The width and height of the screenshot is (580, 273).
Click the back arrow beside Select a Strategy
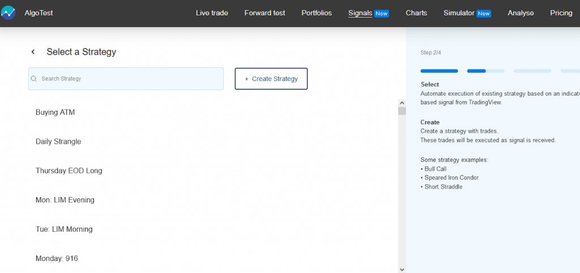pyautogui.click(x=33, y=52)
